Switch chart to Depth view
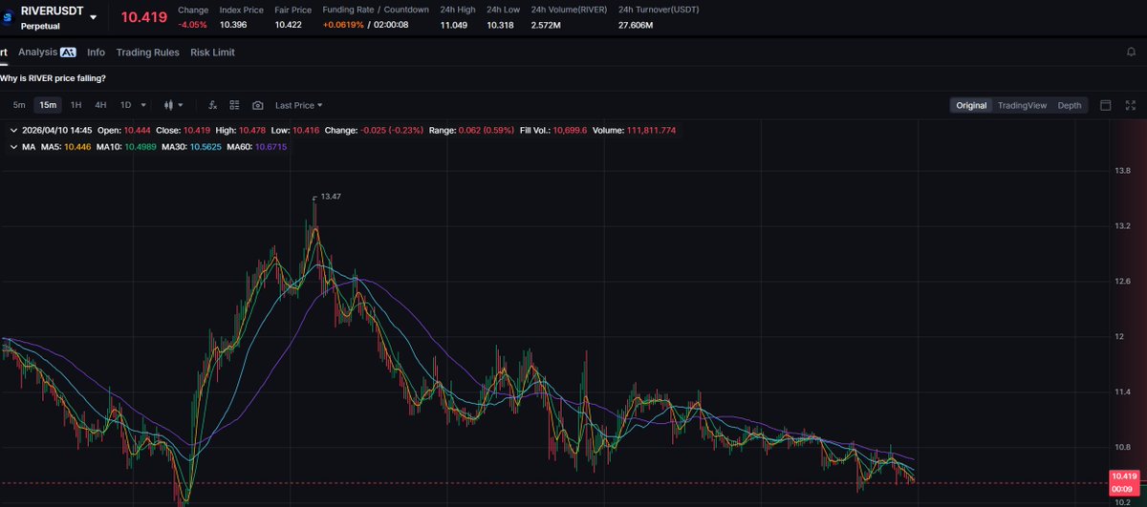The height and width of the screenshot is (507, 1147). 1070,105
